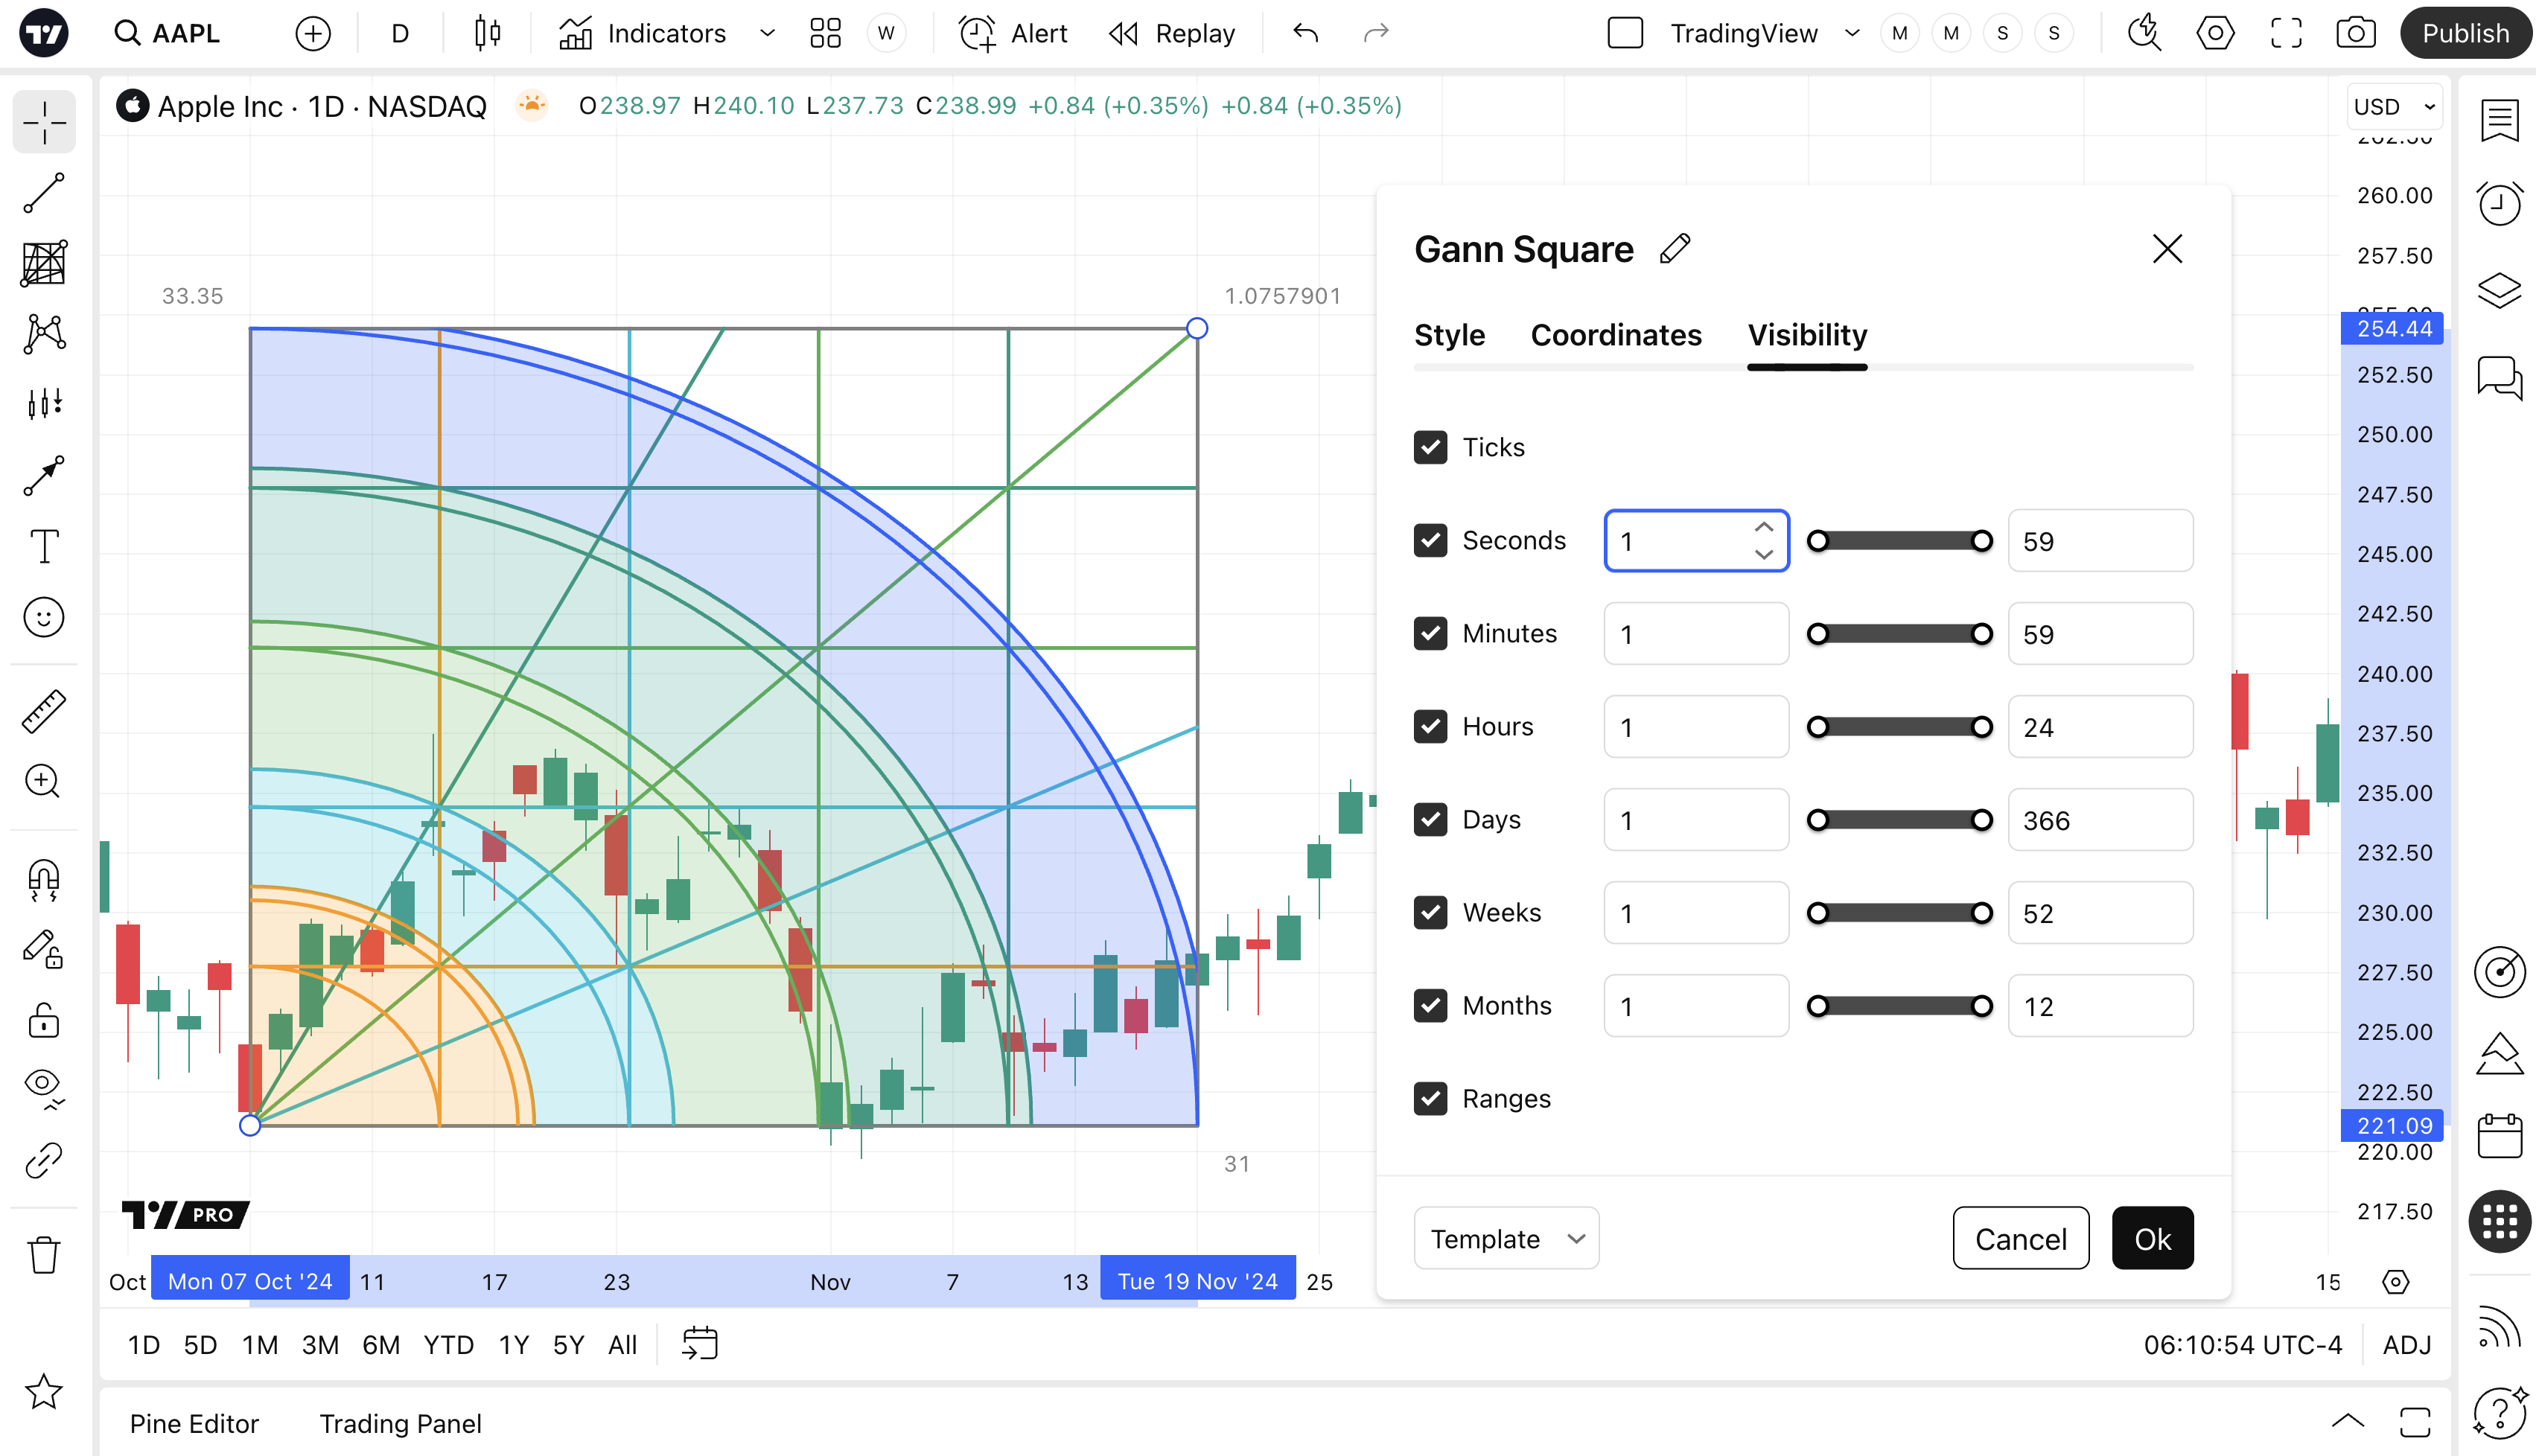2536x1456 pixels.
Task: Toggle magnet mode in the sidebar
Action: 44,880
